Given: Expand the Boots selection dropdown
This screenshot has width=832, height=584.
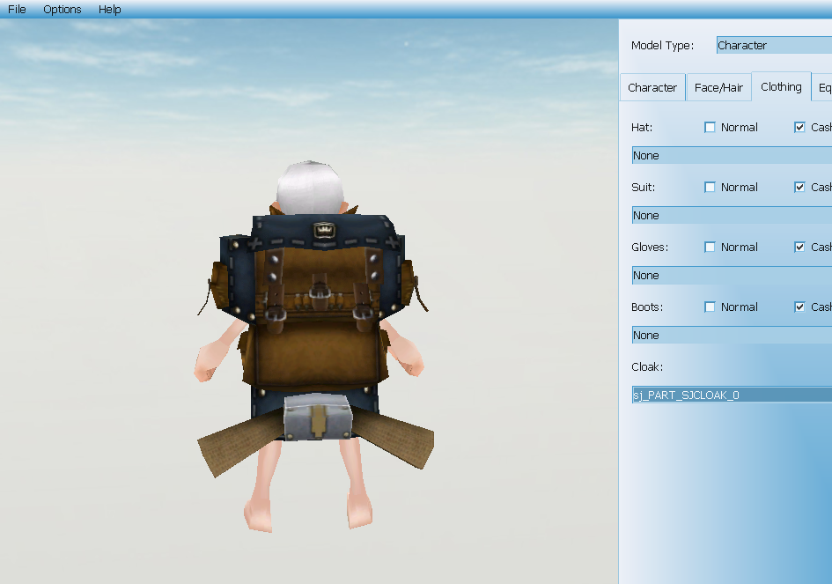Looking at the screenshot, I should 731,336.
